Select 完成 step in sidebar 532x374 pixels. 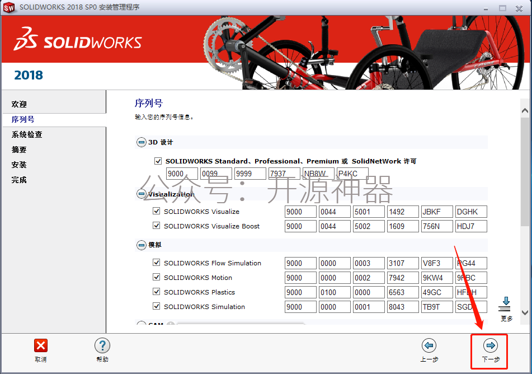(19, 180)
